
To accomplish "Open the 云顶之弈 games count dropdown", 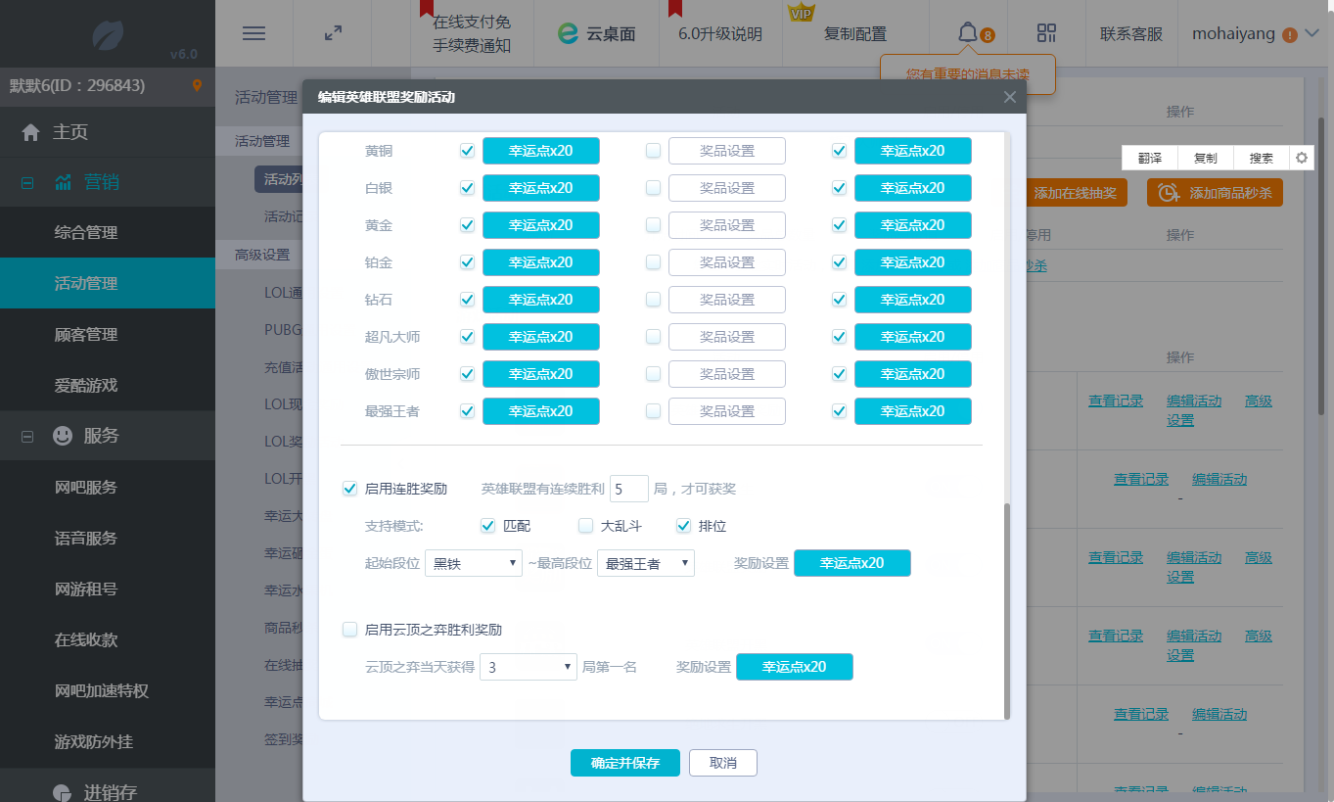I will 529,667.
